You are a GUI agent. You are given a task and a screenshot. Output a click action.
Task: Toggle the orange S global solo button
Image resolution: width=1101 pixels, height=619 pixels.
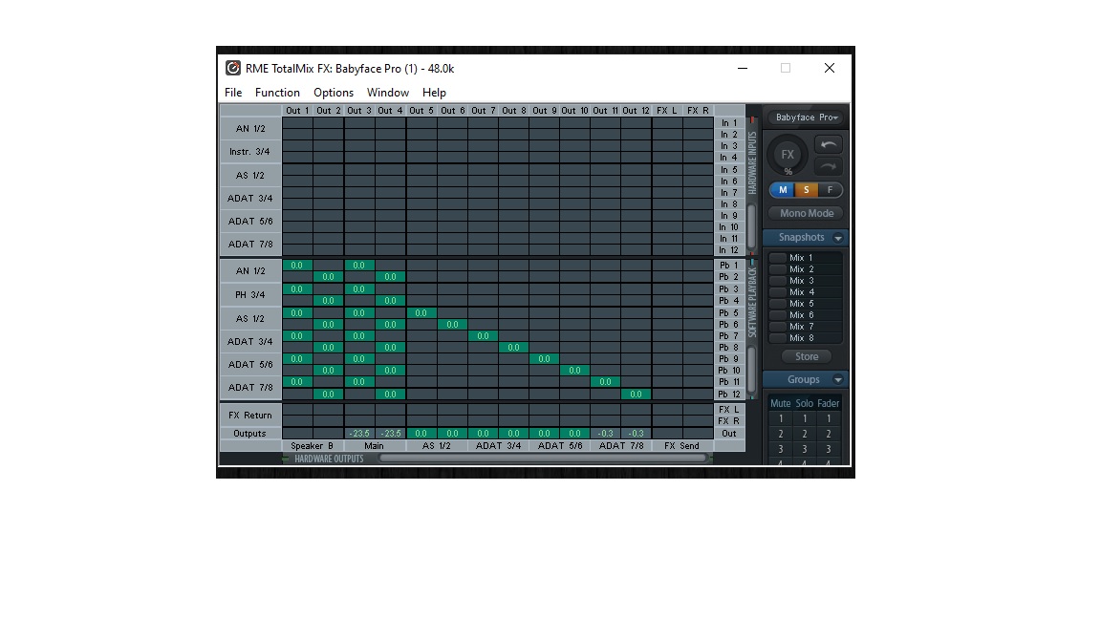(x=806, y=190)
